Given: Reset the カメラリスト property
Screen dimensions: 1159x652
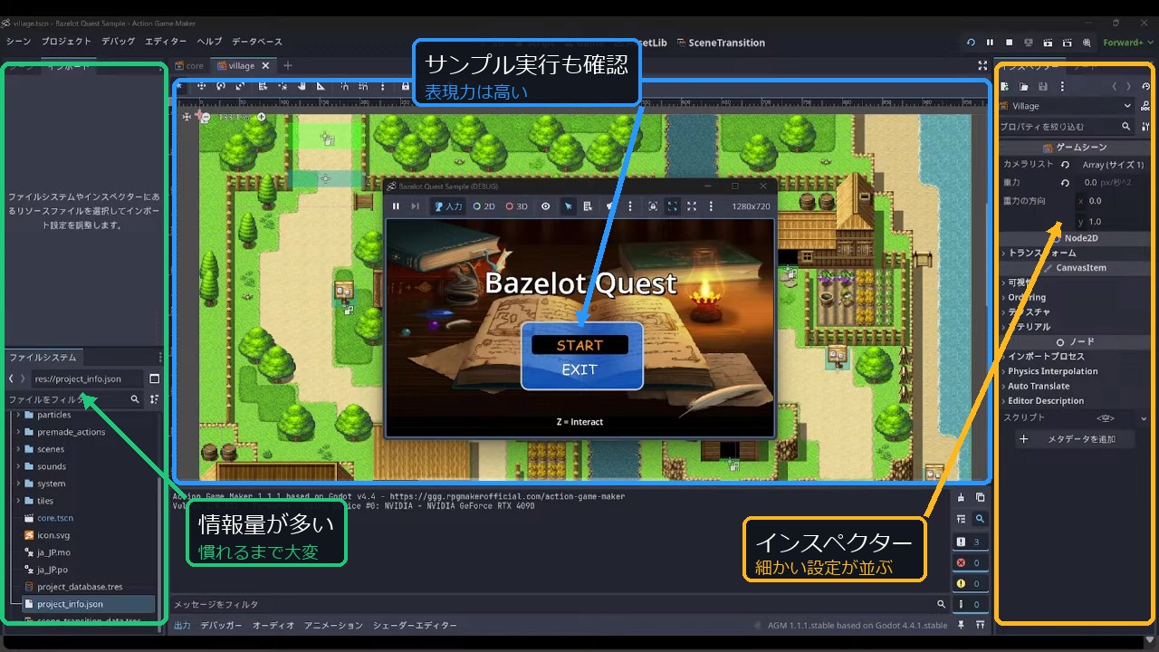Looking at the screenshot, I should pos(1065,165).
